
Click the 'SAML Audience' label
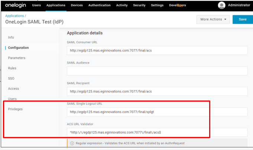[x=78, y=63]
